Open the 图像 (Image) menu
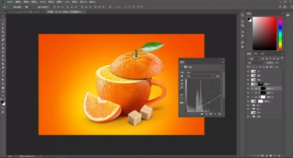 tap(26, 2)
